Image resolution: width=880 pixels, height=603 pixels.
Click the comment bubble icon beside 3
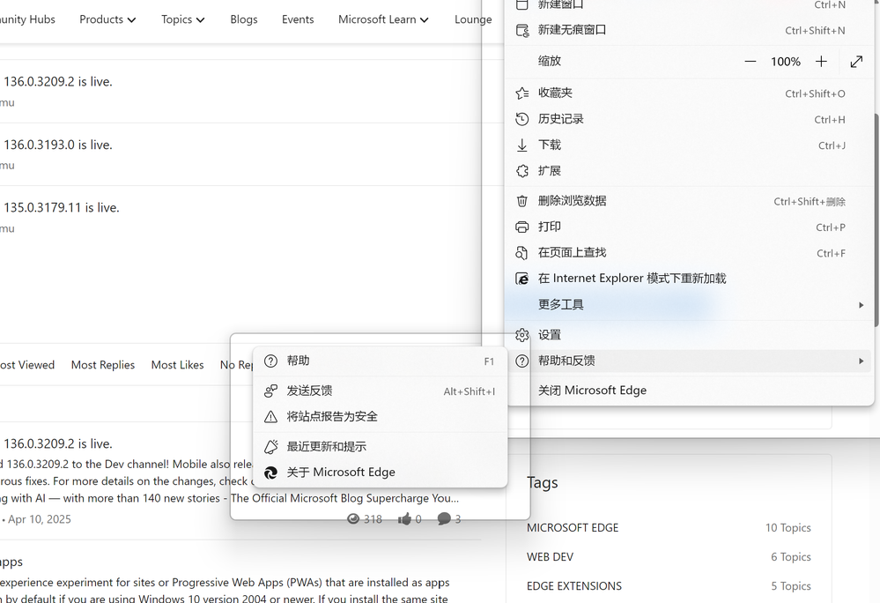pyautogui.click(x=444, y=518)
